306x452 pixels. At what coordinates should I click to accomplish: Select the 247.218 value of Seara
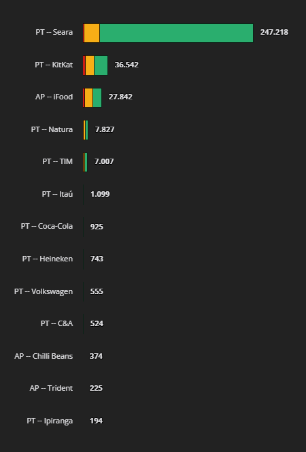click(x=274, y=32)
